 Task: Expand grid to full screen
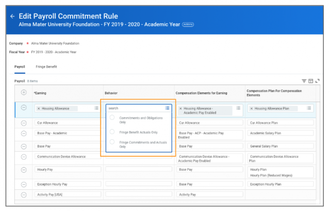[318, 81]
